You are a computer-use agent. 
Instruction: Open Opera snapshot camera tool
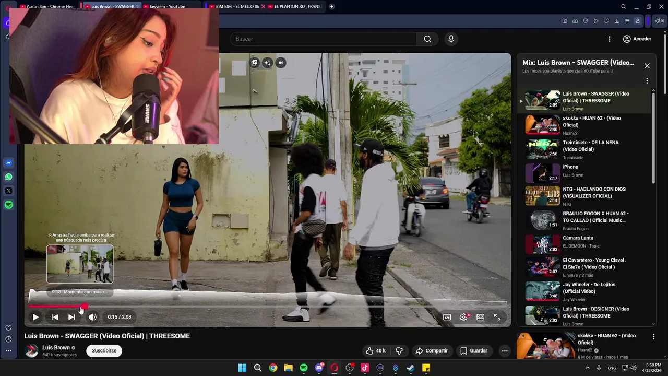[575, 21]
